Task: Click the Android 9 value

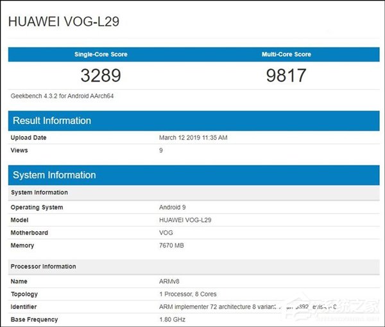Action: [x=173, y=208]
